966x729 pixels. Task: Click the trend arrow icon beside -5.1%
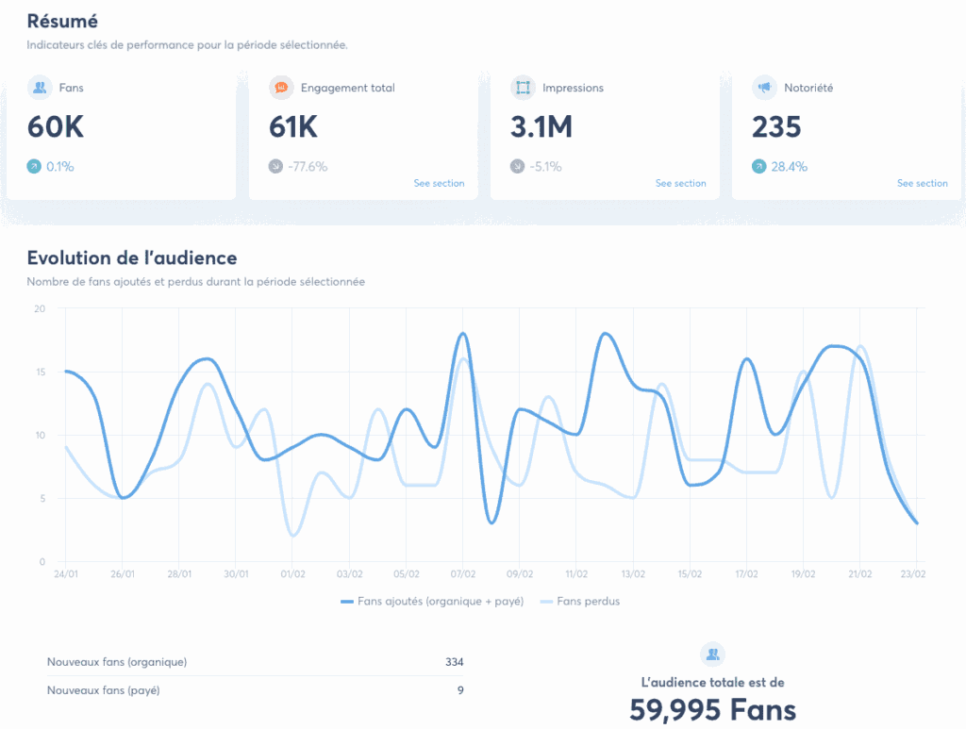[x=517, y=167]
